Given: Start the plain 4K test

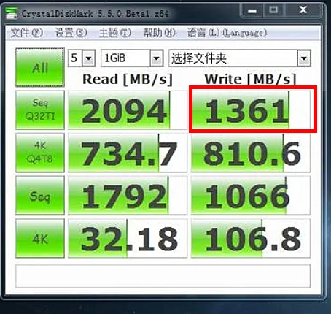Looking at the screenshot, I should coord(40,238).
